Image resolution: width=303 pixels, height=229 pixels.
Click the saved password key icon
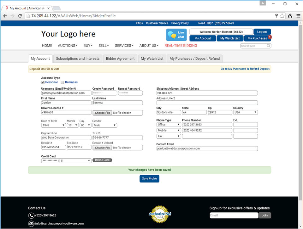276,16
